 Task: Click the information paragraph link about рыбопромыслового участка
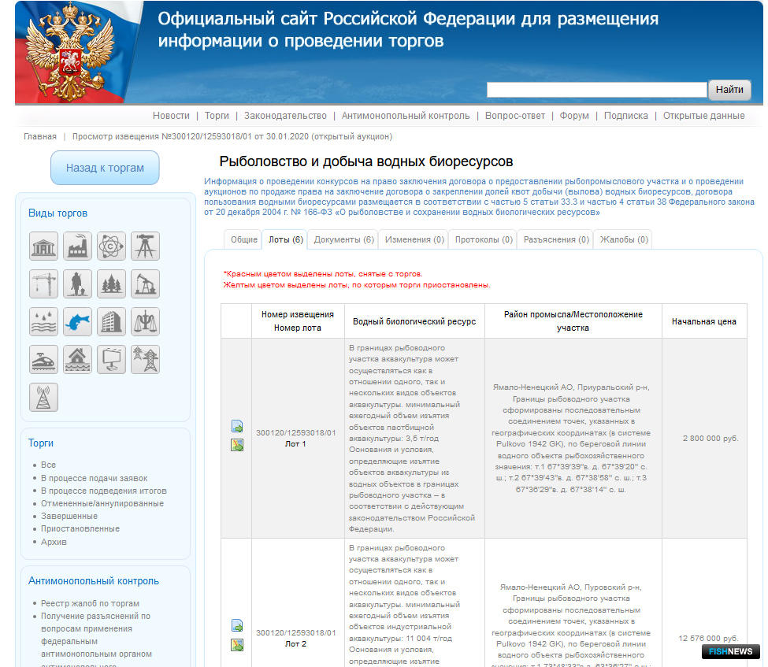(x=479, y=196)
